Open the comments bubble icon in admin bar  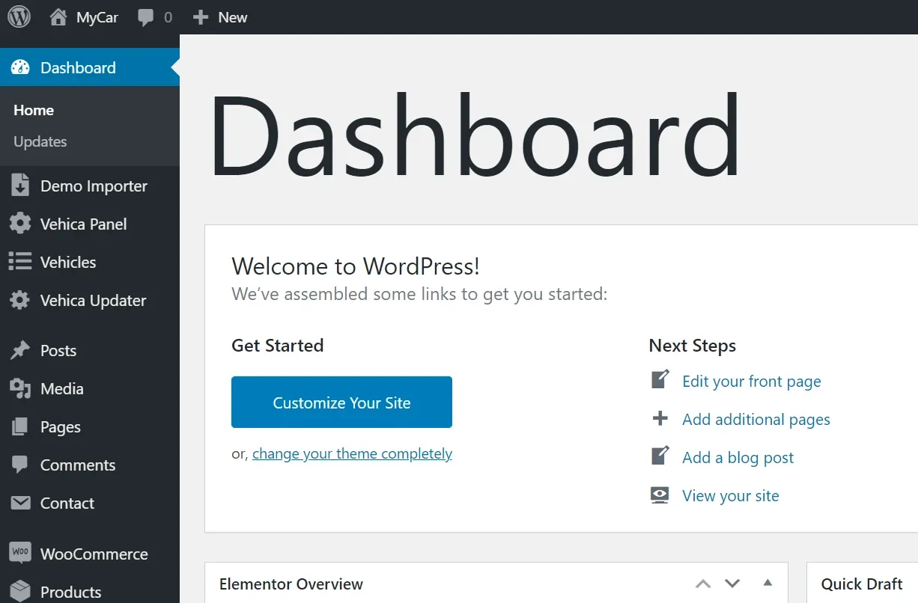coord(146,17)
